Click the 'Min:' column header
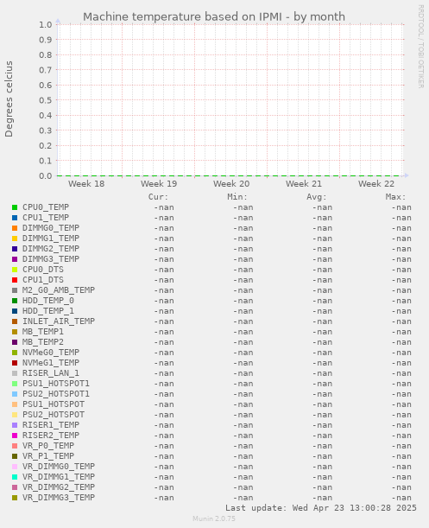Image resolution: width=429 pixels, height=528 pixels. 237,197
